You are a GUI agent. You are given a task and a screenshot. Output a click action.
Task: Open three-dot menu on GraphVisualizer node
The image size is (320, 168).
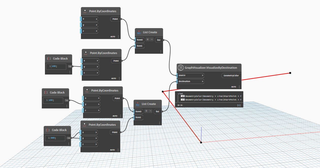[239, 87]
